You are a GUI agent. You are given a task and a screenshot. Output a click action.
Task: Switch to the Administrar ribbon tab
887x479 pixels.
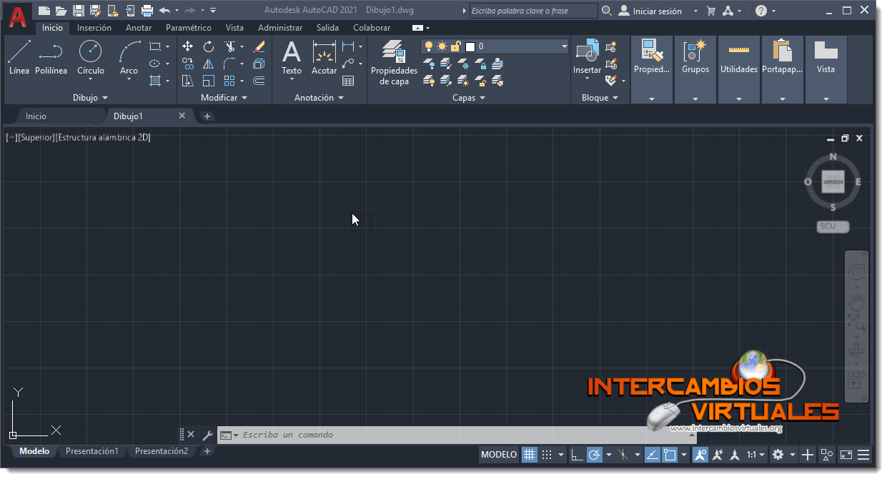280,28
